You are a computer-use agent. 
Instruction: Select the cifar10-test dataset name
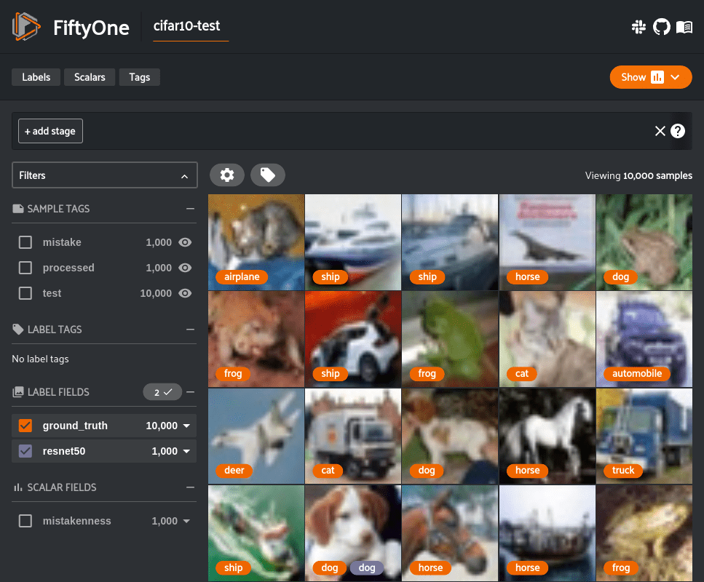(x=187, y=26)
